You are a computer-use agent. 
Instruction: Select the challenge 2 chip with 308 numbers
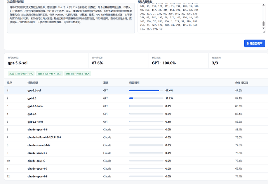point(49,74)
